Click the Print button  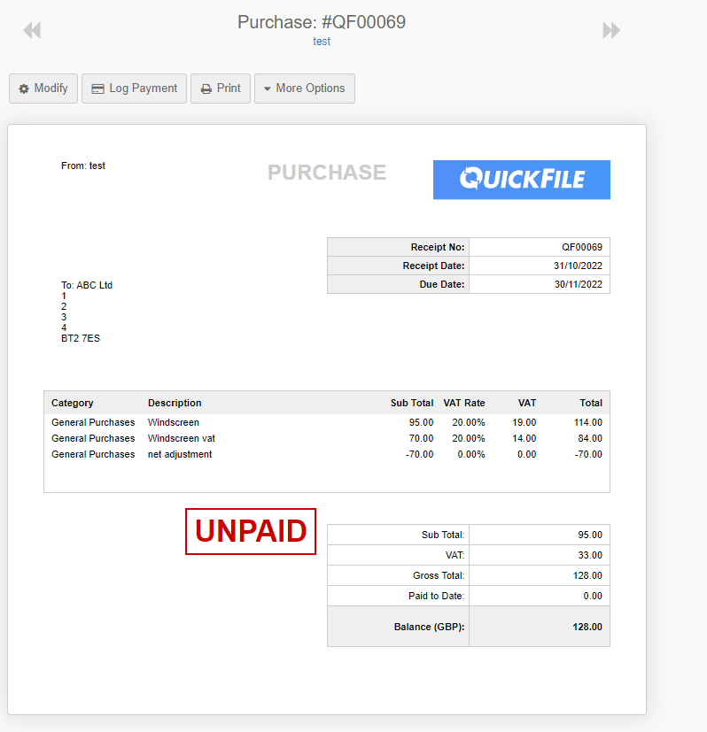pyautogui.click(x=221, y=89)
